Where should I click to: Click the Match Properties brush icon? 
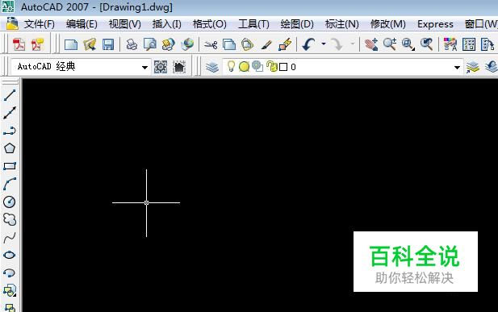pos(266,44)
